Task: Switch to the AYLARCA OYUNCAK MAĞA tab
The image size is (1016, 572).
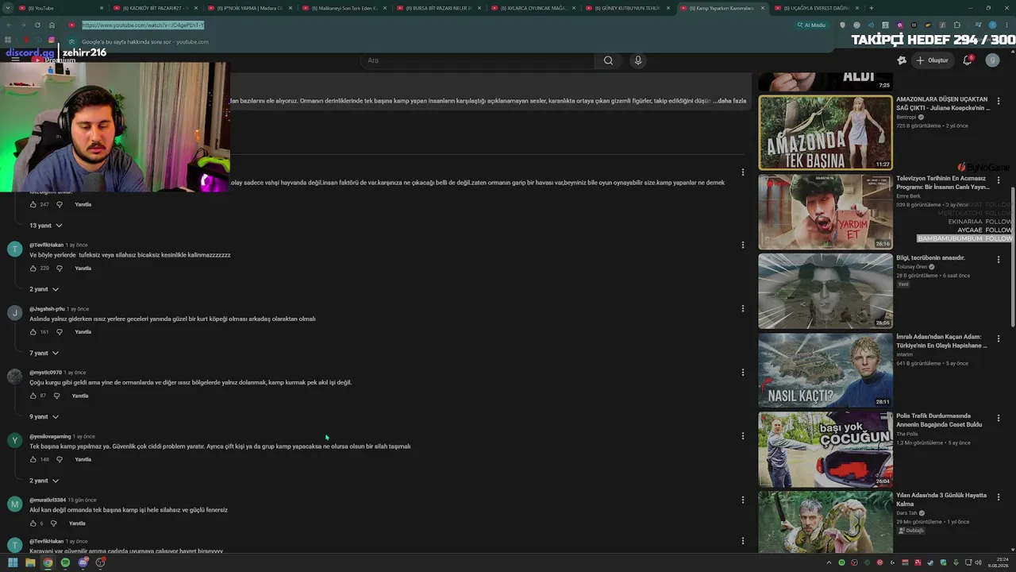Action: (x=531, y=8)
